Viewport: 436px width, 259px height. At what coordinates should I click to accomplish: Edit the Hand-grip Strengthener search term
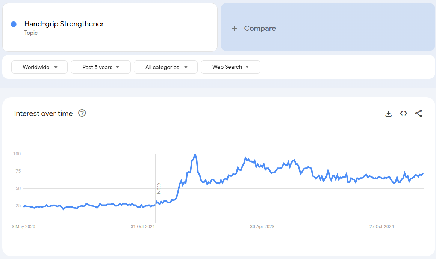click(x=64, y=24)
